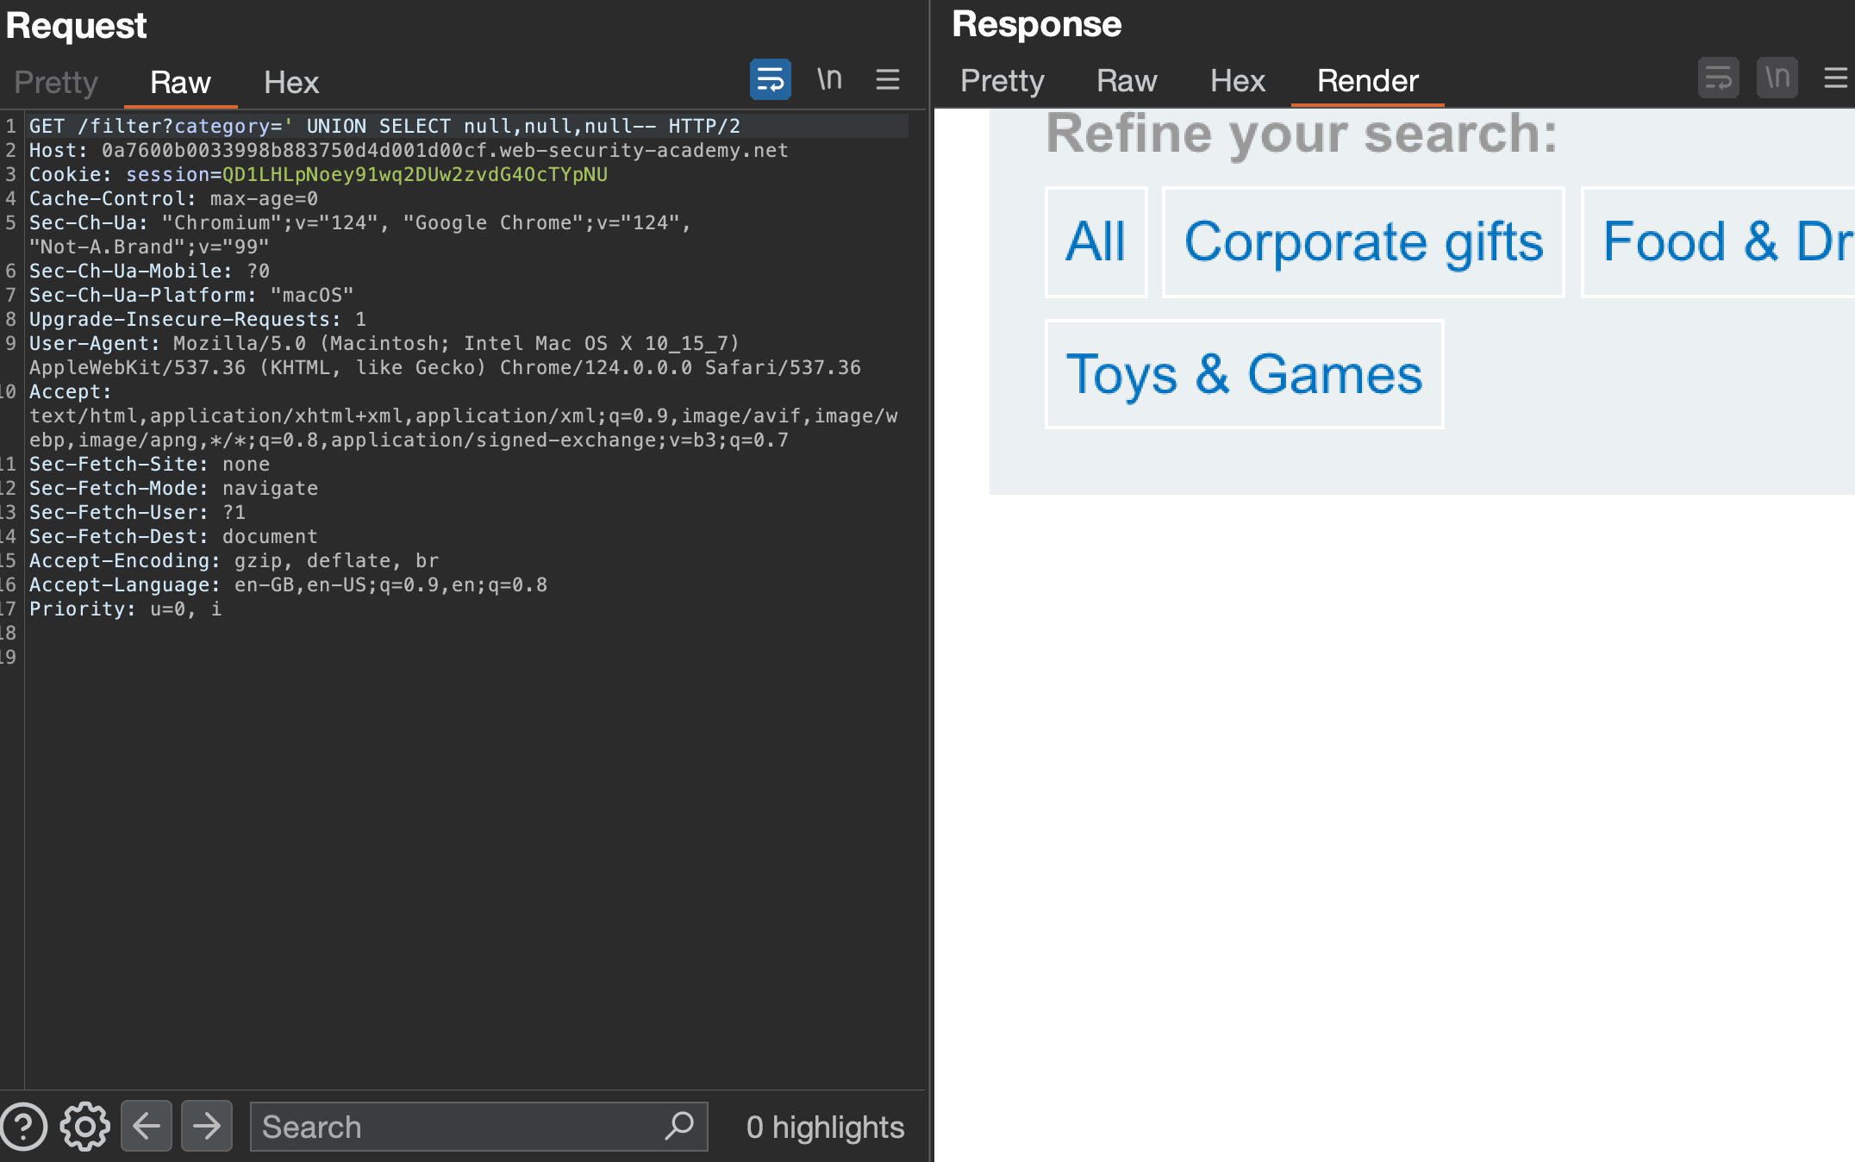Click the All category filter link
The width and height of the screenshot is (1855, 1162).
(x=1096, y=241)
